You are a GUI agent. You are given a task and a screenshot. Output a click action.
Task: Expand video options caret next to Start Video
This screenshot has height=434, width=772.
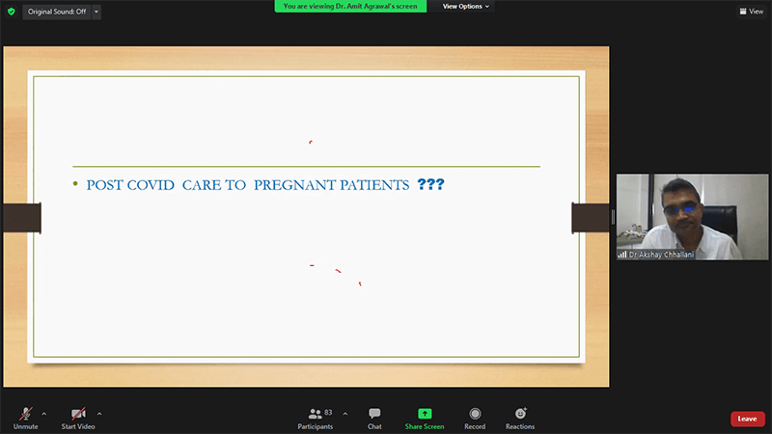tap(99, 414)
